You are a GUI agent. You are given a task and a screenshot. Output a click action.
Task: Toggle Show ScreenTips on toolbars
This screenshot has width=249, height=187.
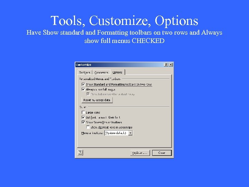coord(83,122)
